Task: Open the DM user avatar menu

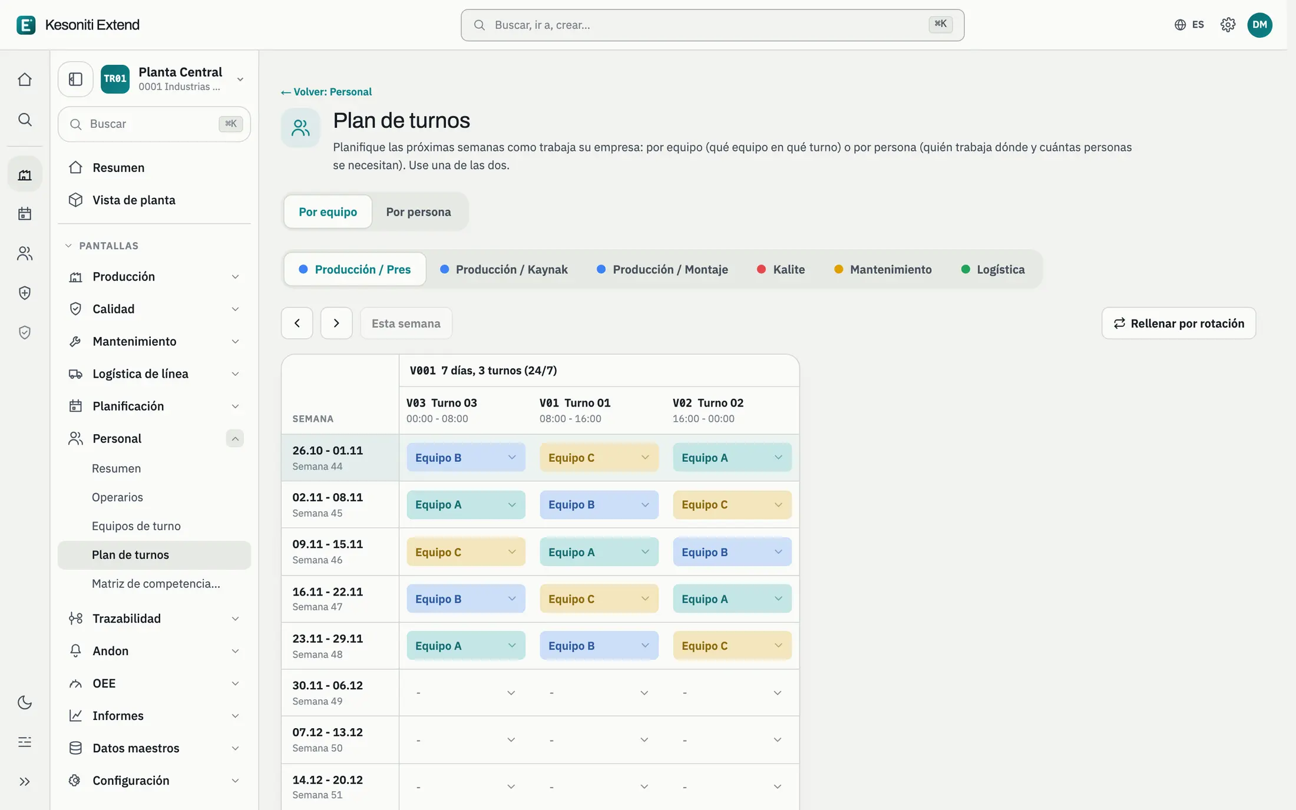Action: point(1259,25)
